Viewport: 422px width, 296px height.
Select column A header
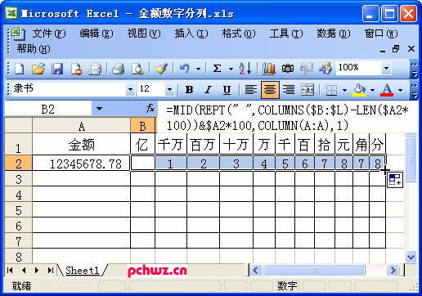[81, 126]
